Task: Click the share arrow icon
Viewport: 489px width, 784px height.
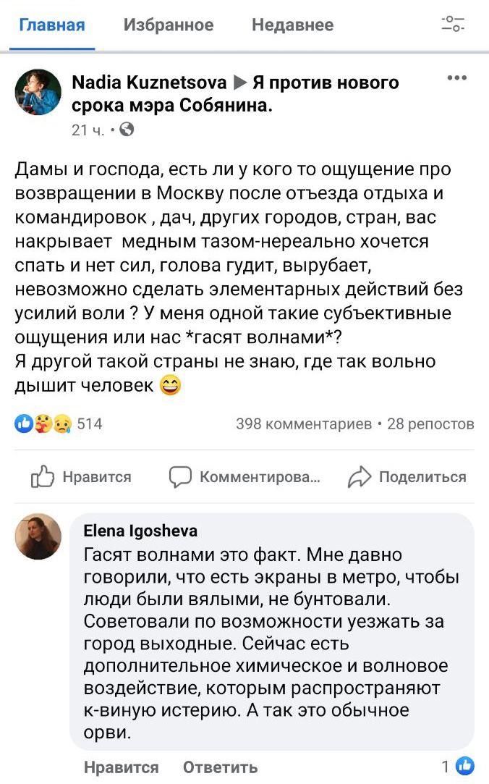Action: point(359,476)
